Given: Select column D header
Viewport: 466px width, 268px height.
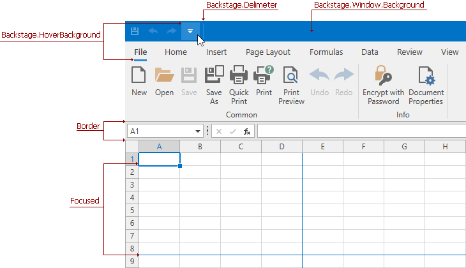Looking at the screenshot, I should pyautogui.click(x=282, y=147).
